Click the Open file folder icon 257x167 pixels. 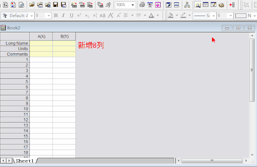tap(32, 5)
